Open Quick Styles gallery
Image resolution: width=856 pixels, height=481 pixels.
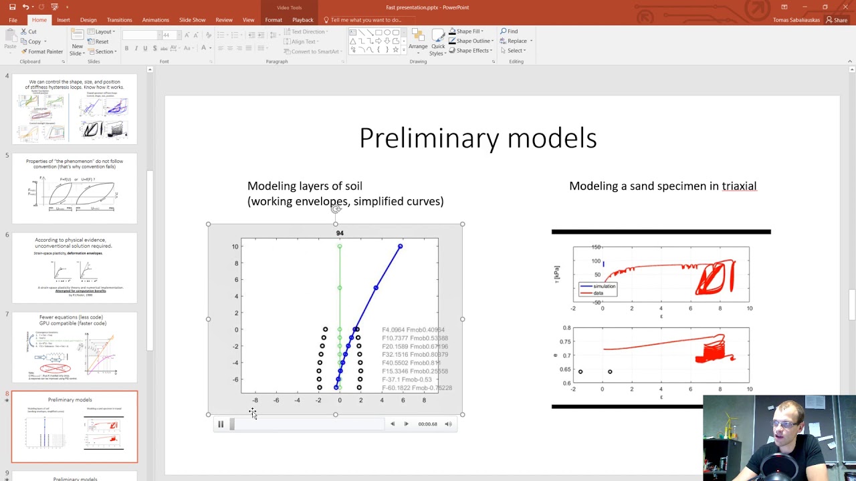pos(438,41)
